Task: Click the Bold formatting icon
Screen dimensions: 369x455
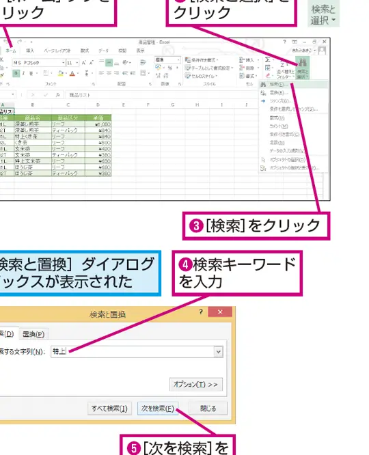Action: click(16, 73)
